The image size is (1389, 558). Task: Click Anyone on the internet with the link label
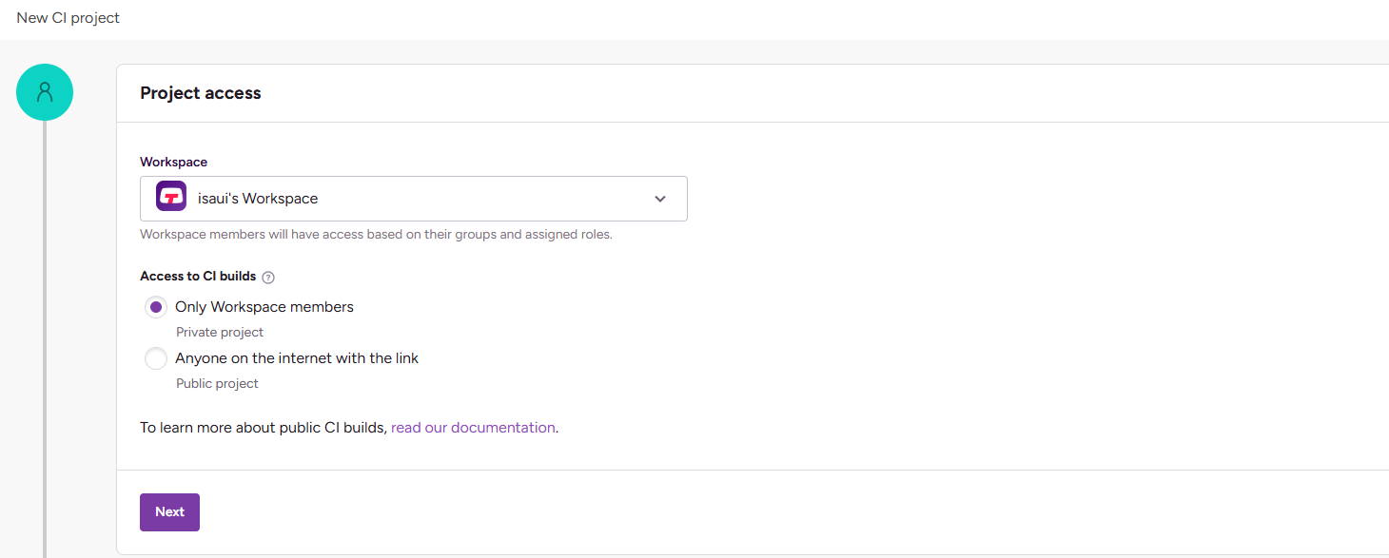point(296,358)
